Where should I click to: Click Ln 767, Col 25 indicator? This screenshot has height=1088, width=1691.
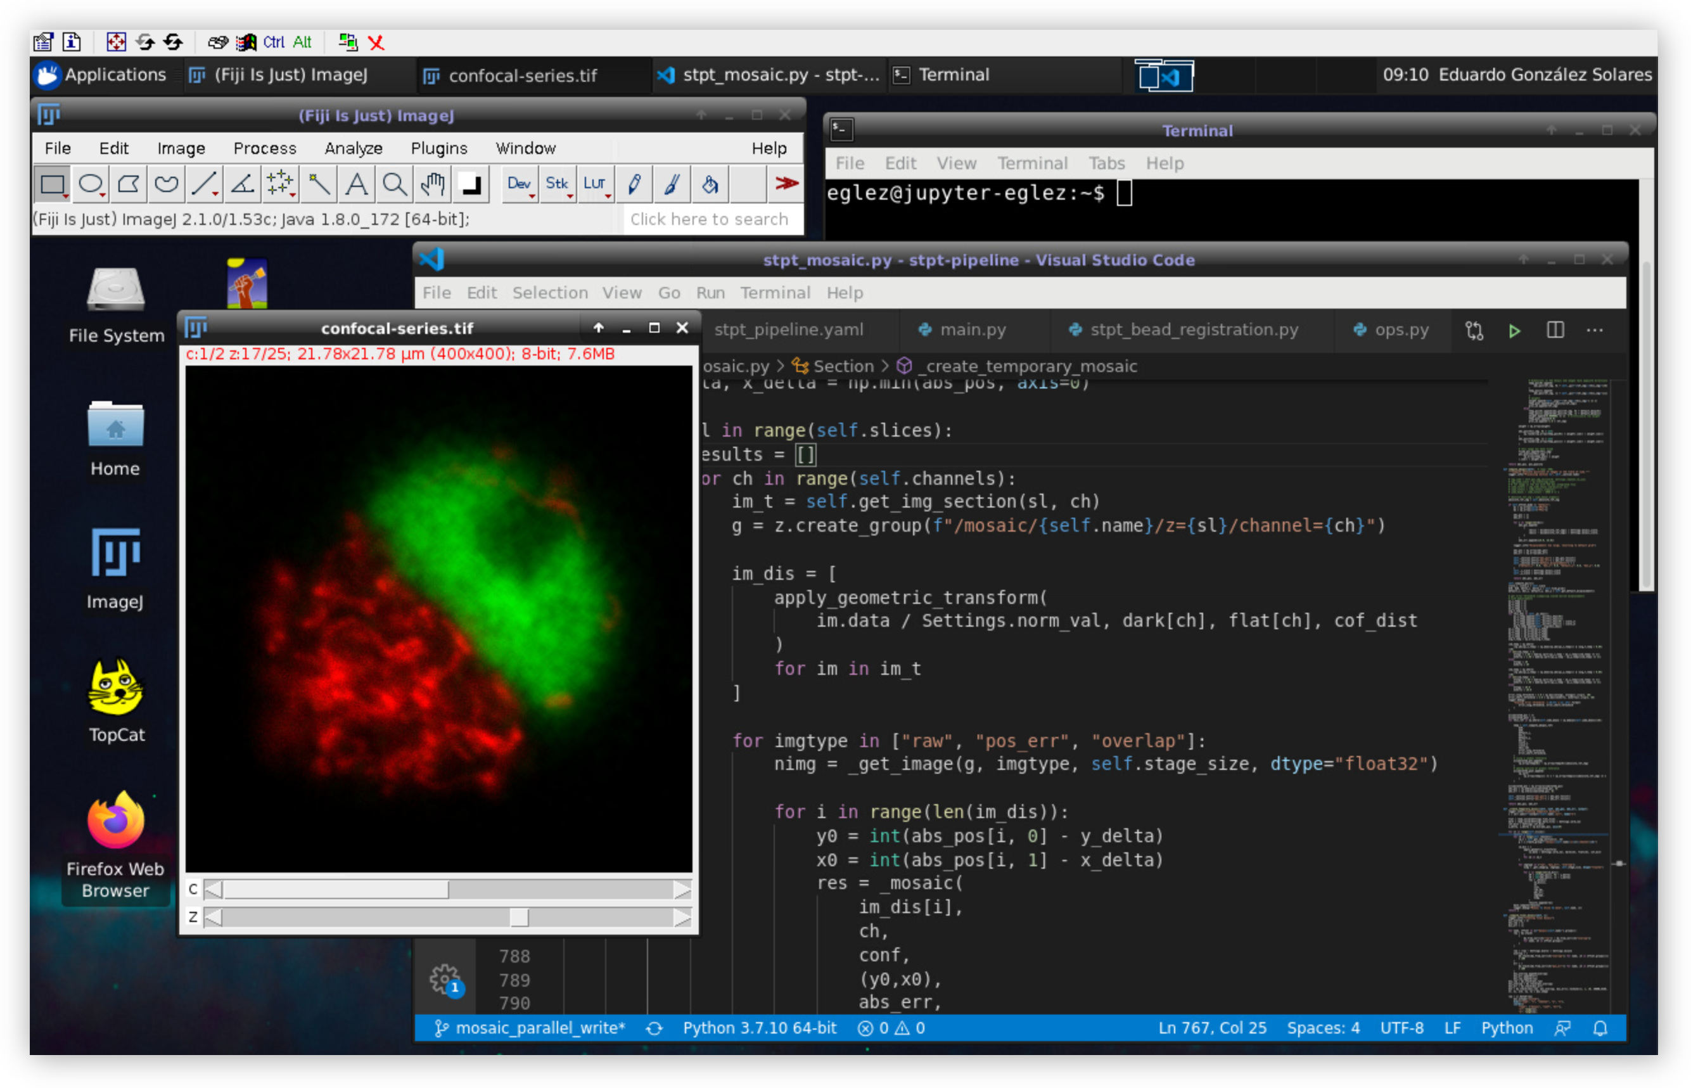(x=1212, y=1028)
